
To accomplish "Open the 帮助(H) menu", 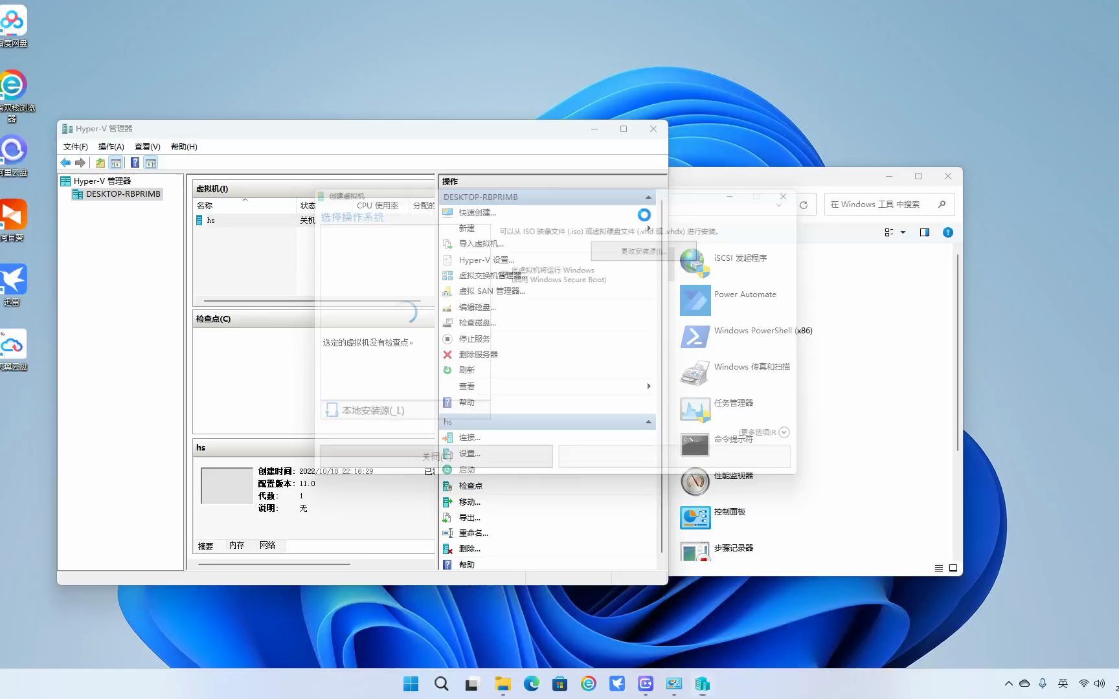I will (x=184, y=147).
